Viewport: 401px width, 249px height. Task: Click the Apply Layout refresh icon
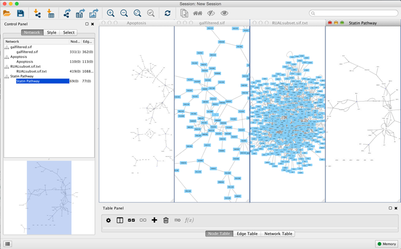pyautogui.click(x=167, y=13)
